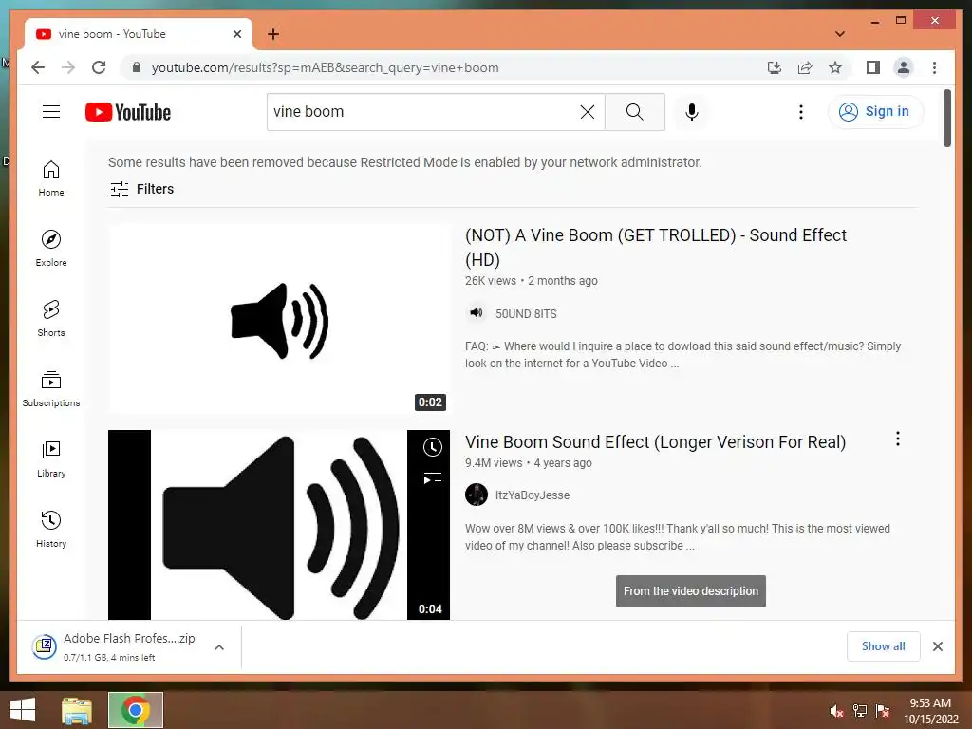Click Chrome icon in taskbar
The image size is (972, 729).
[136, 710]
